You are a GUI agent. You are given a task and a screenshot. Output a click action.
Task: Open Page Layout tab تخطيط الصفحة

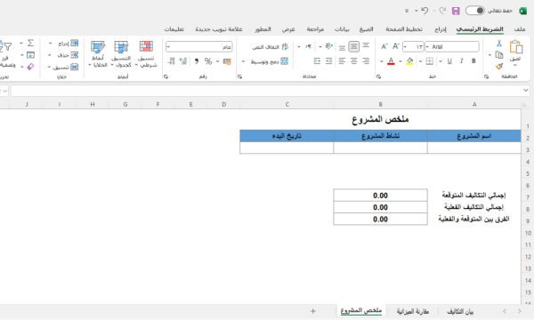coord(404,29)
